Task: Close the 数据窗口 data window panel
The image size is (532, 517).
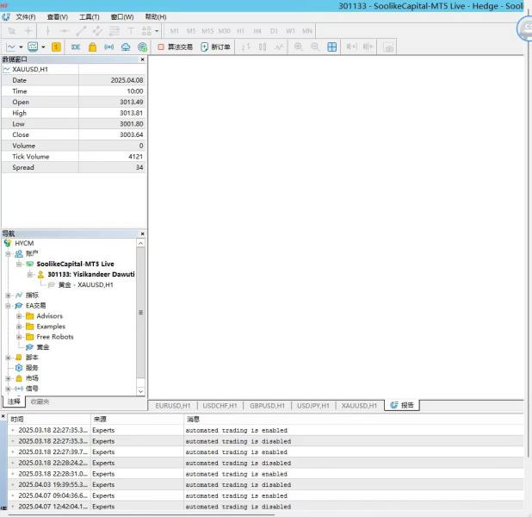Action: (142, 59)
